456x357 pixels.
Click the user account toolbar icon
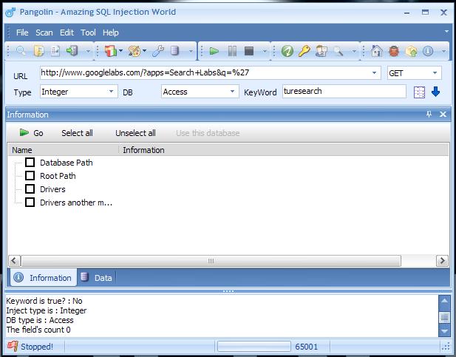(321, 51)
